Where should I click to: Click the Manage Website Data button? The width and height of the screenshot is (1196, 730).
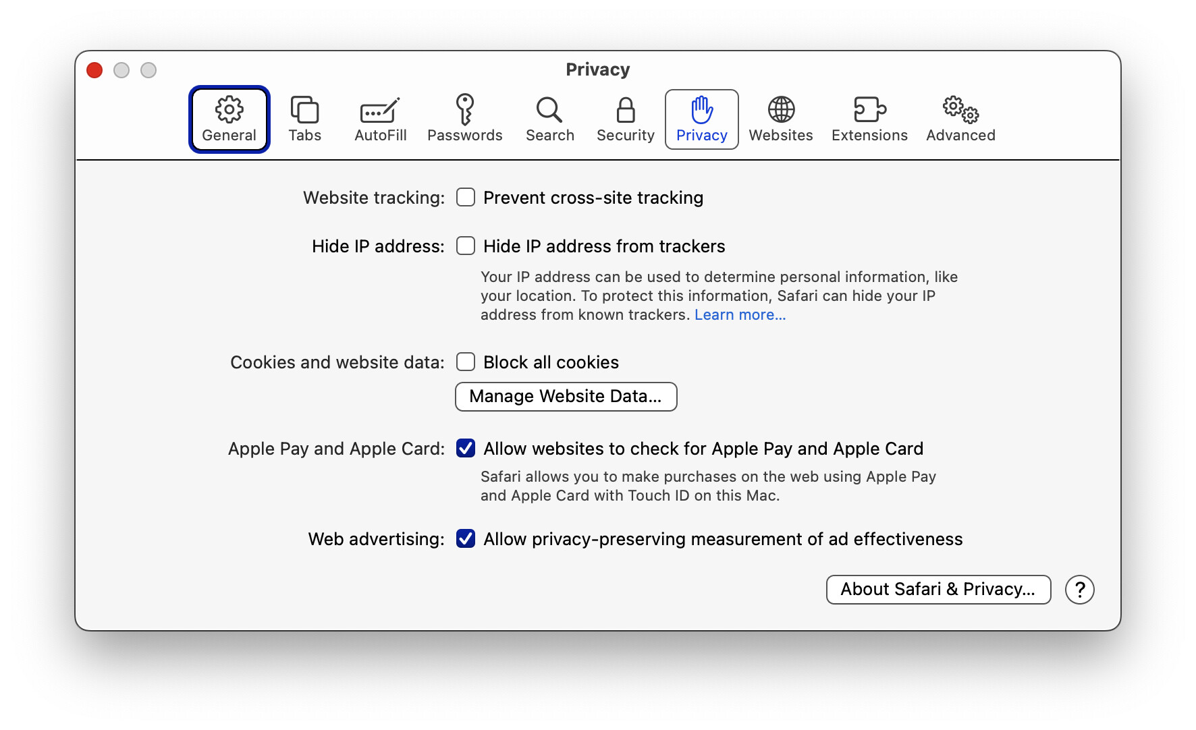point(566,397)
